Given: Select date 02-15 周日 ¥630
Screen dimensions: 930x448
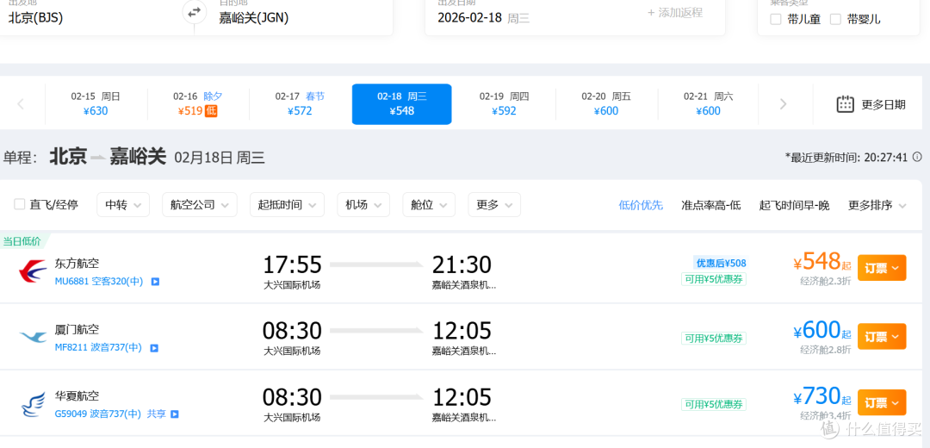Looking at the screenshot, I should pos(96,104).
